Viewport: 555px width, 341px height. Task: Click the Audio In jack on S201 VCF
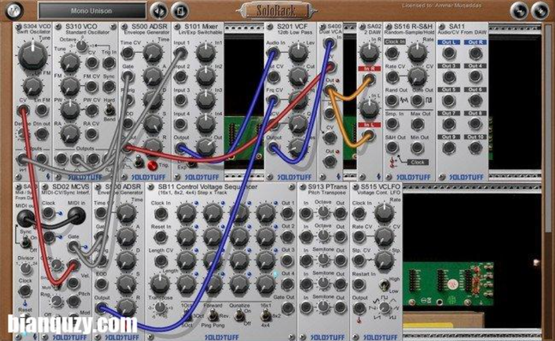pos(273,53)
